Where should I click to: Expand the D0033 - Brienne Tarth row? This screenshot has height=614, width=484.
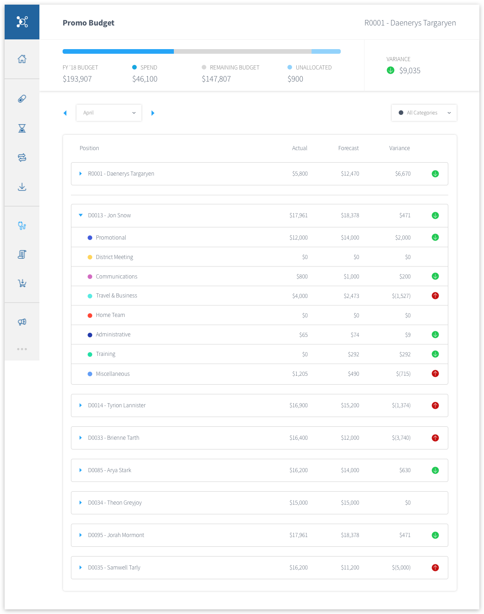81,438
